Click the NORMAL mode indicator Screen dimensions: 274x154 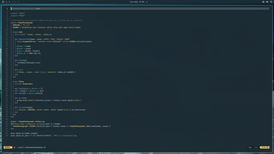point(8,147)
